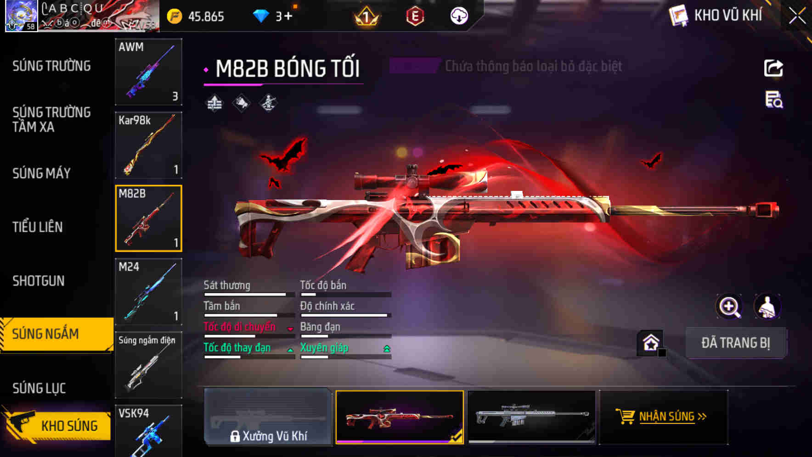Select the equipped red M82B skin

(400, 417)
